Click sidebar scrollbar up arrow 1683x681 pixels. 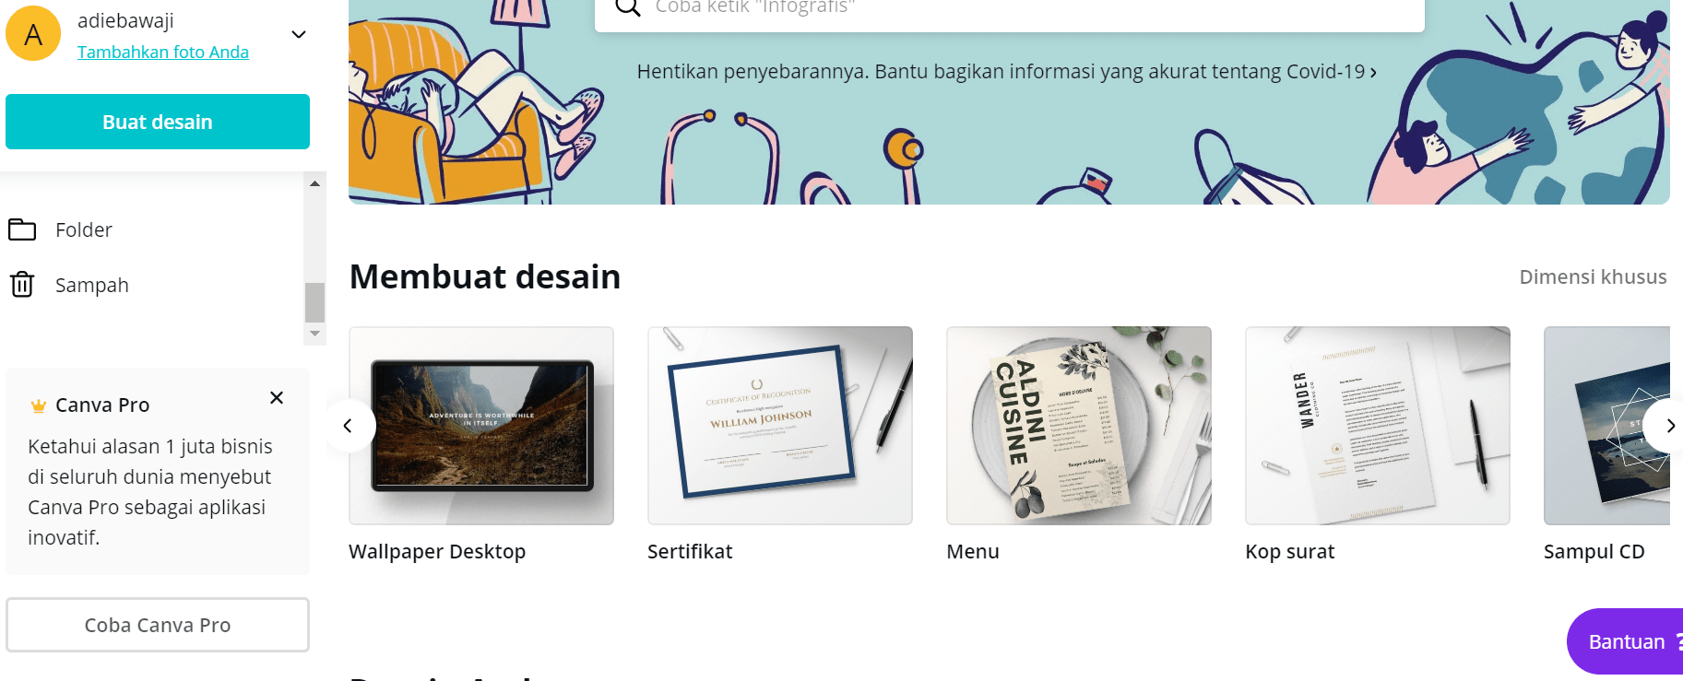[x=314, y=183]
